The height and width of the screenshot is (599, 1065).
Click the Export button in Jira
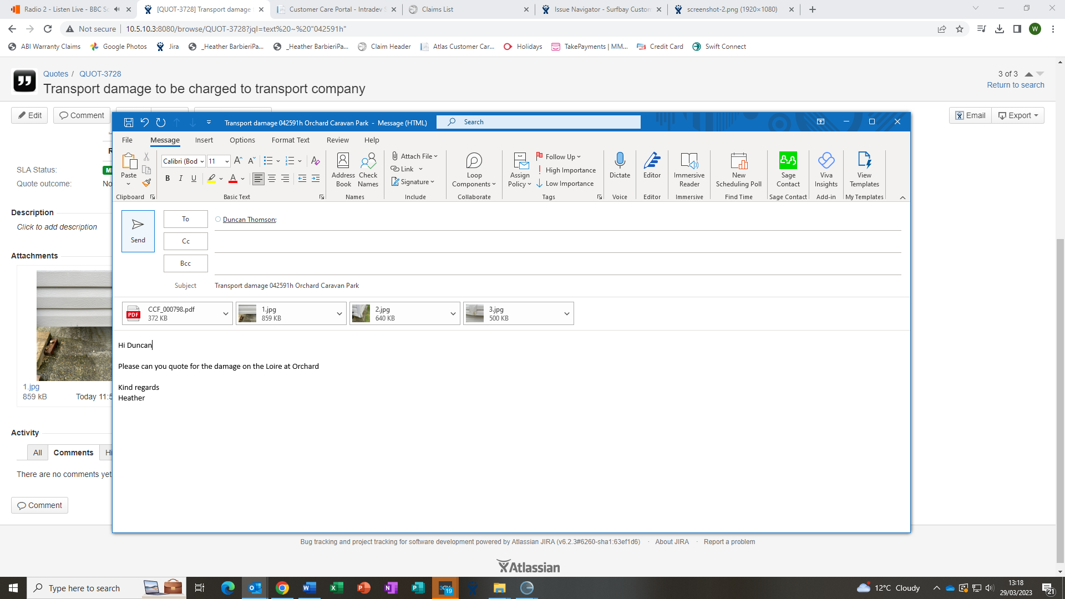(1018, 115)
